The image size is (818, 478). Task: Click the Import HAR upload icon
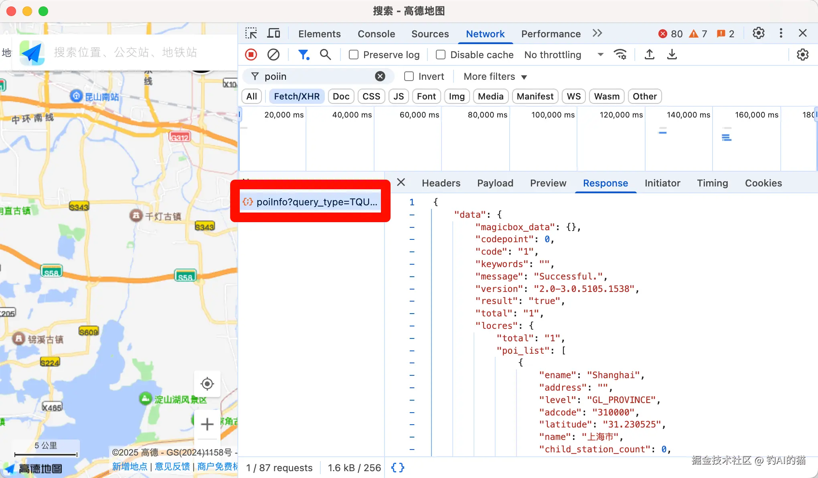click(x=650, y=55)
